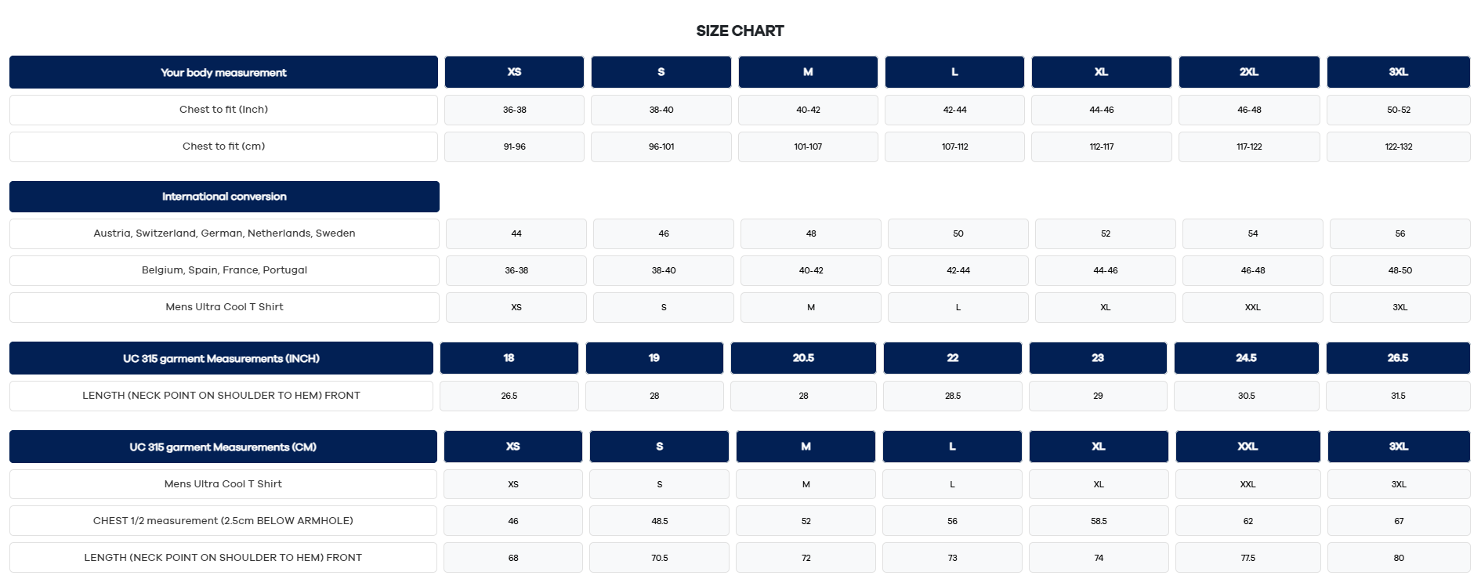Viewport: 1481px width, 579px height.
Task: Click the UC 315 garment Measurements (CM) header
Action: [223, 447]
